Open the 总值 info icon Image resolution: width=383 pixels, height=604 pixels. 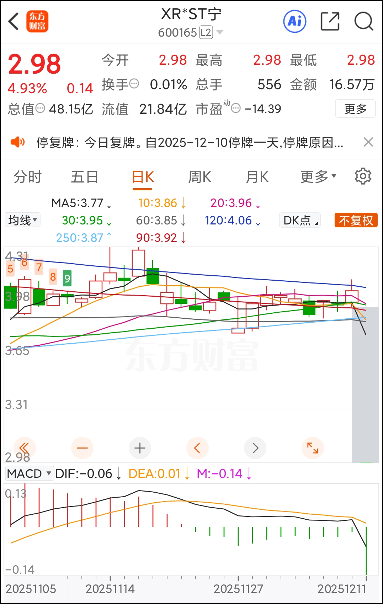click(x=40, y=108)
